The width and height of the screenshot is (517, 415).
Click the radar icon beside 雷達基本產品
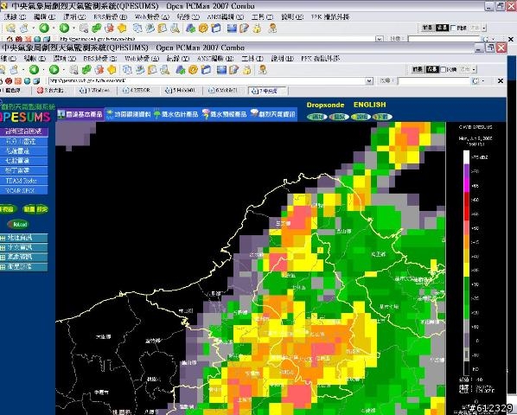pos(61,114)
